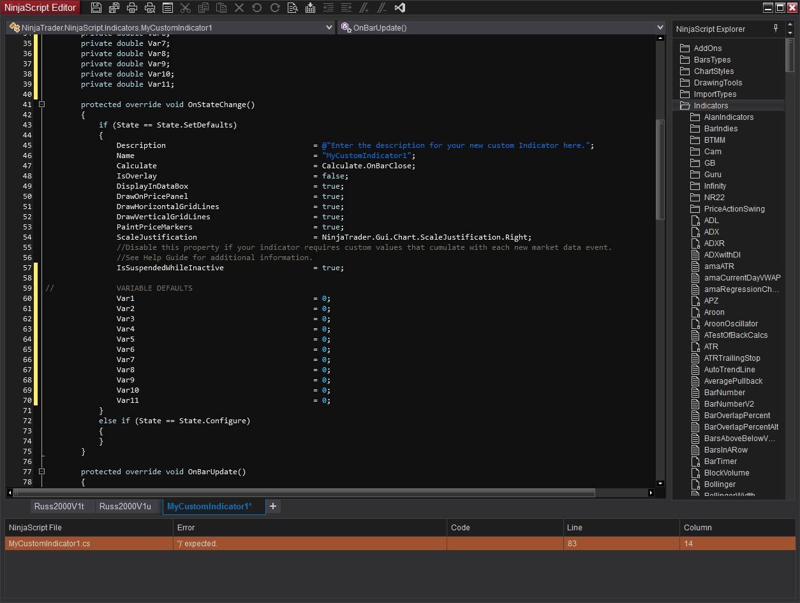Open the DrawingTools folder
This screenshot has height=603, width=800.
pyautogui.click(x=718, y=83)
